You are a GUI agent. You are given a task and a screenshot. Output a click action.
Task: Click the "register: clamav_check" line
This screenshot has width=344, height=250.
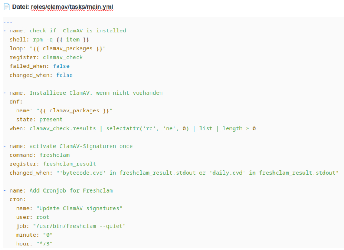click(x=46, y=57)
